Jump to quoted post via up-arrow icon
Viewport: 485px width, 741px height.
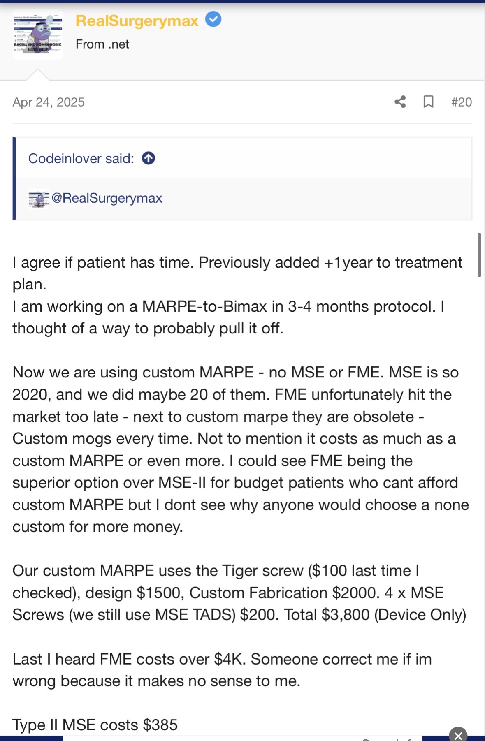[x=149, y=158]
